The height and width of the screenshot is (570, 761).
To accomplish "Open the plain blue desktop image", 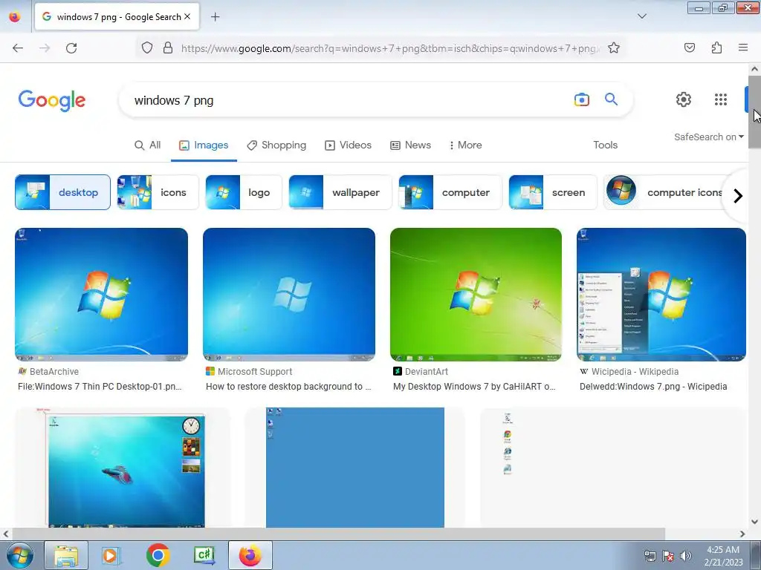I will (x=354, y=468).
